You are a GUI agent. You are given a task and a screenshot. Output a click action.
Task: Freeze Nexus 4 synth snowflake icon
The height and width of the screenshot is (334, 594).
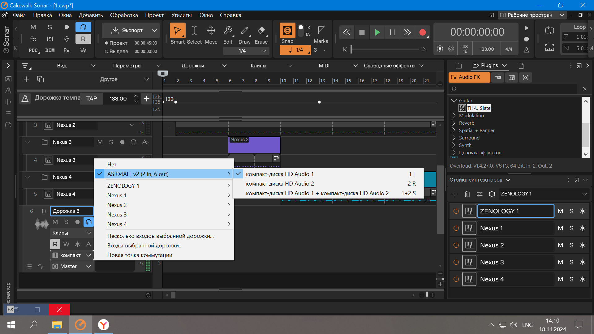(583, 279)
